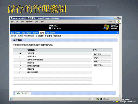Image resolution: width=138 pixels, height=104 pixels.
Task: Click the IE page icon in title bar
Action: [11, 18]
